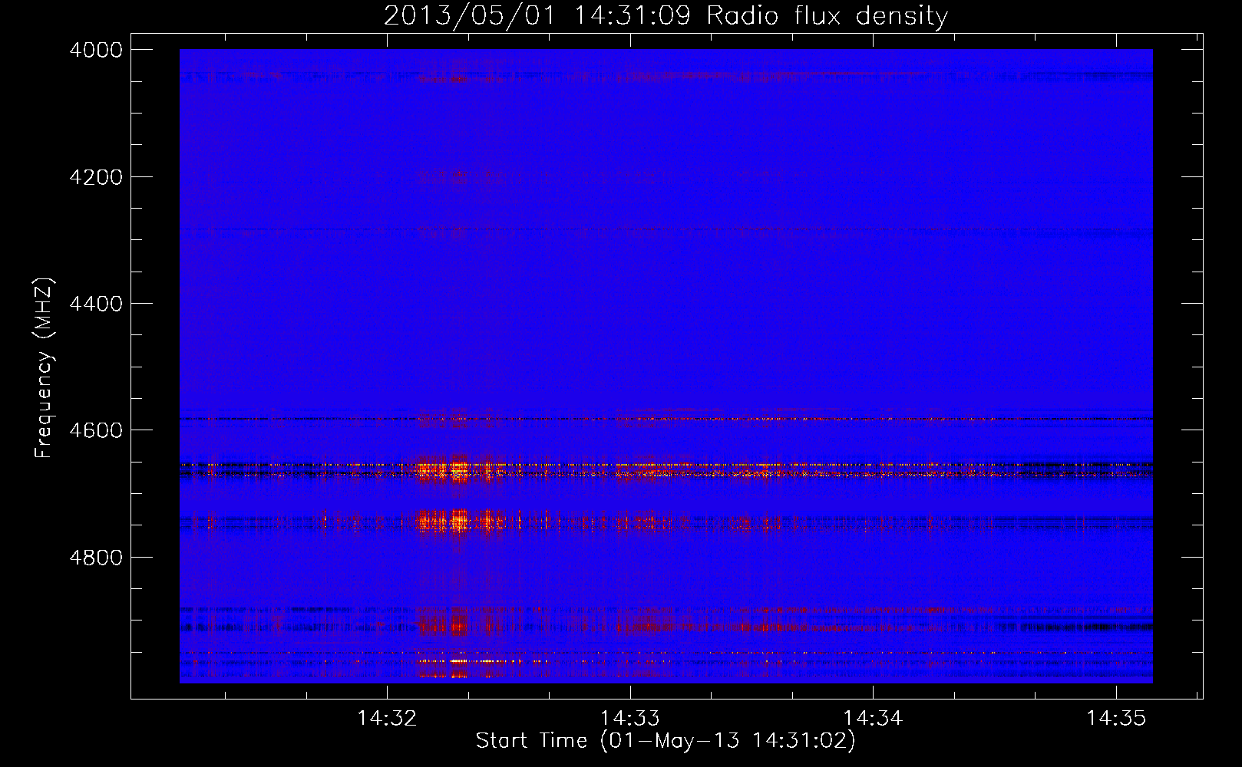Click the 14:35 time tick label
Viewport: 1242px width, 767px height.
[x=1116, y=718]
